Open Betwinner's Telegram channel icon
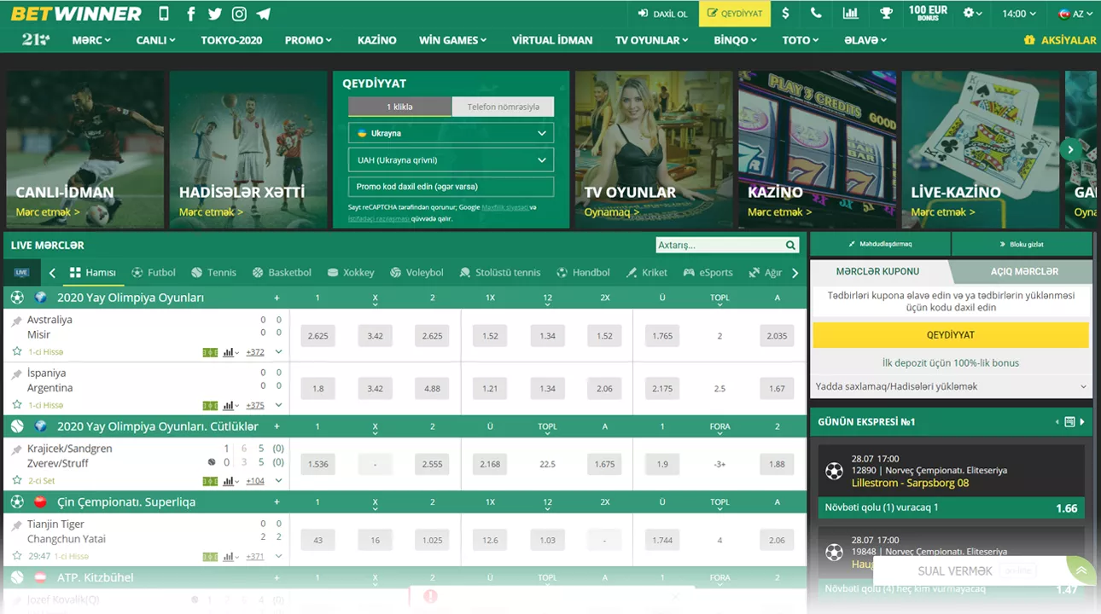The image size is (1101, 614). (263, 13)
